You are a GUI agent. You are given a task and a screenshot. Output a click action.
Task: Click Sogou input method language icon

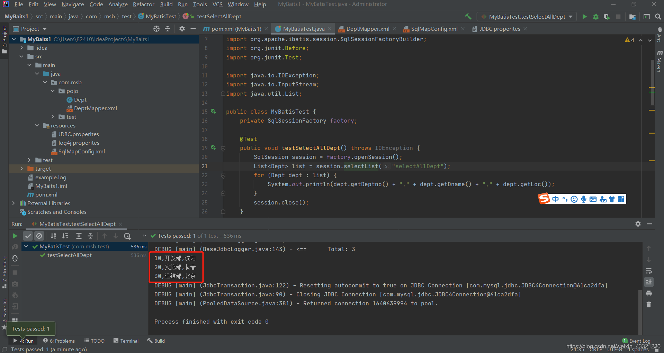[x=556, y=199]
